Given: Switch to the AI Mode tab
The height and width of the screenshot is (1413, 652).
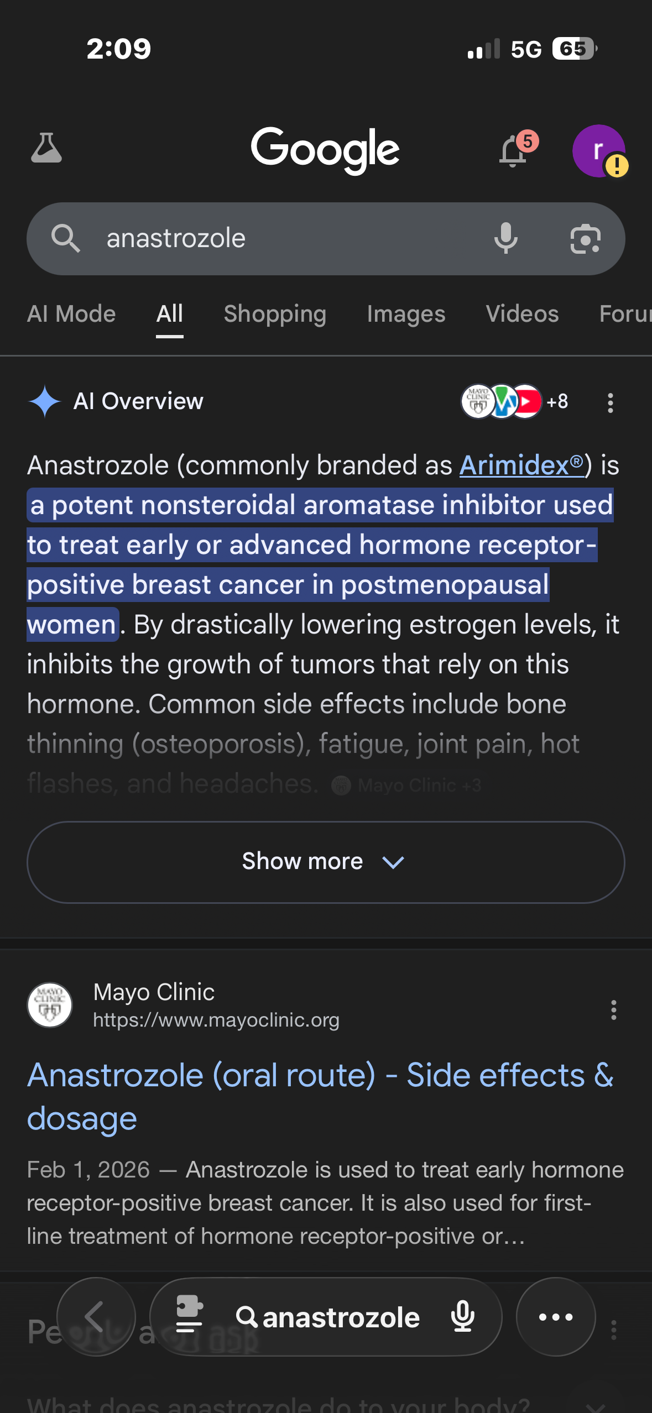Looking at the screenshot, I should coord(71,314).
